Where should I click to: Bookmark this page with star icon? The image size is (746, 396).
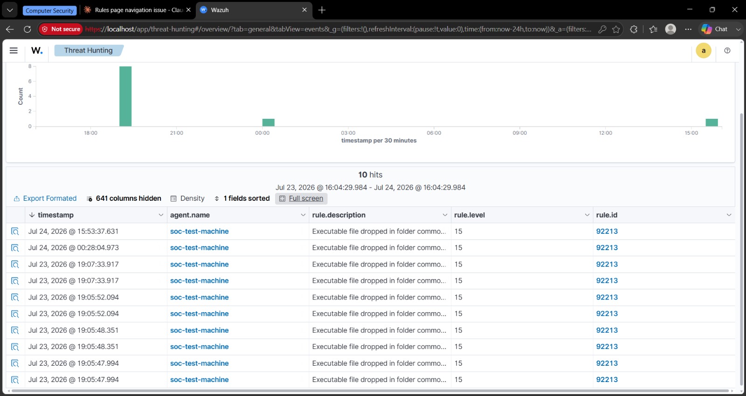pyautogui.click(x=616, y=29)
